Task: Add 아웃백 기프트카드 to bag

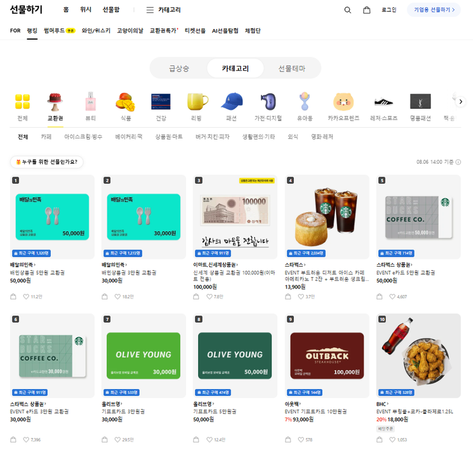Action: (x=288, y=440)
